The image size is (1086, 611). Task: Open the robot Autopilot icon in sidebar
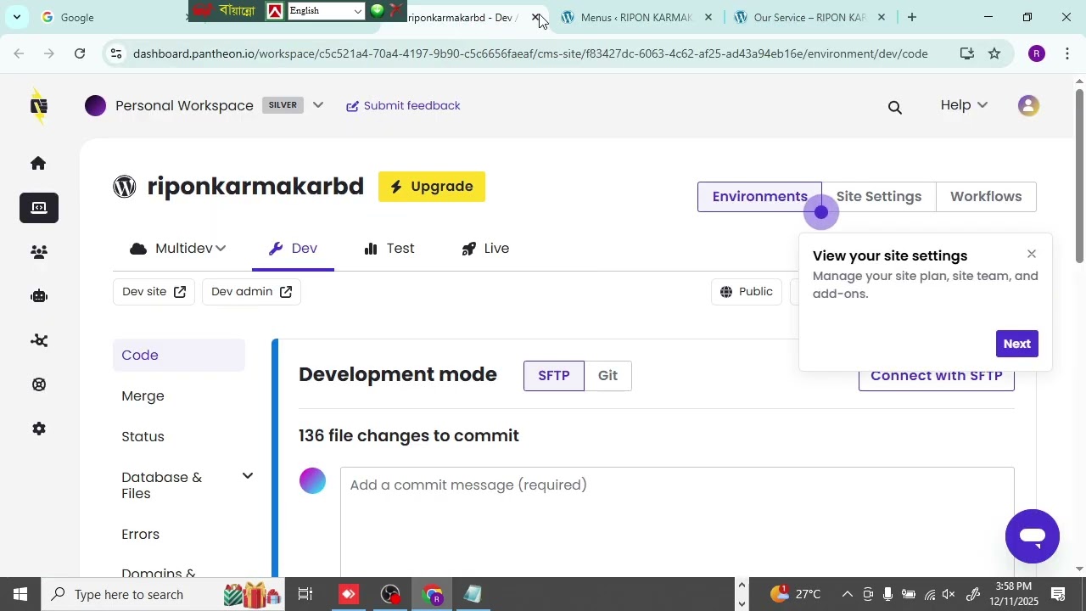pyautogui.click(x=39, y=296)
